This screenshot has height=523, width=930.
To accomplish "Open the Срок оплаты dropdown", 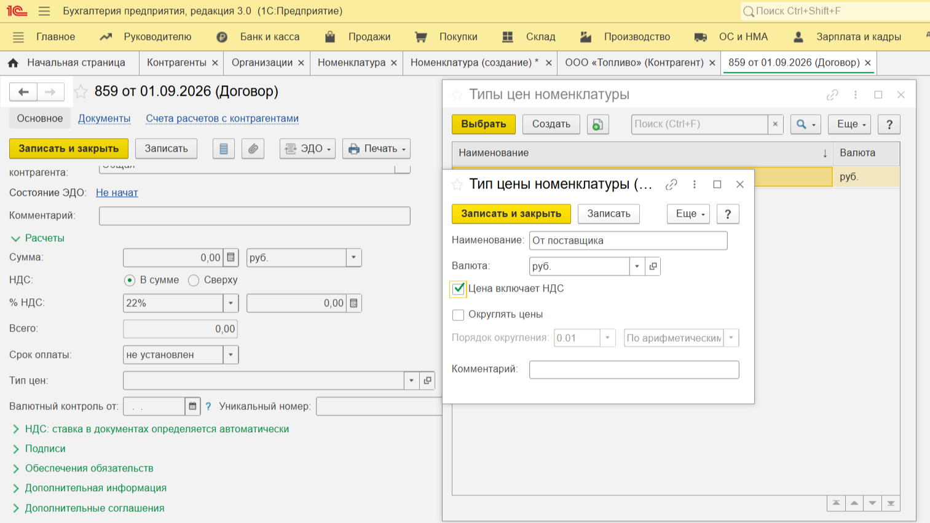I will click(x=231, y=355).
